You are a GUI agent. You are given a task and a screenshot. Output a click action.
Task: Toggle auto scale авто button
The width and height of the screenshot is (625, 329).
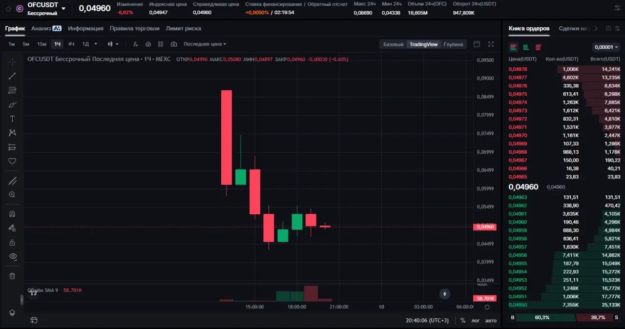[x=491, y=321]
